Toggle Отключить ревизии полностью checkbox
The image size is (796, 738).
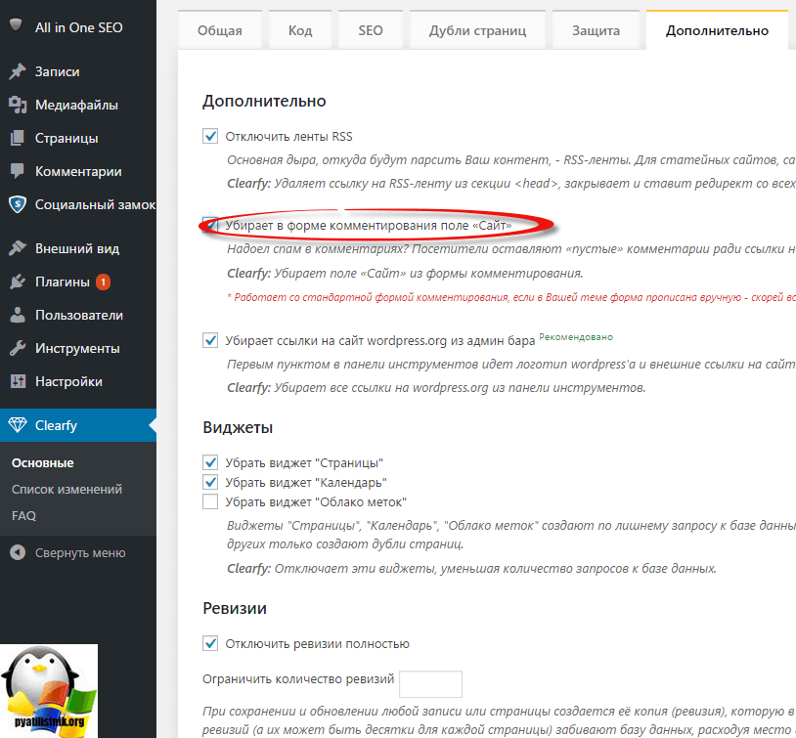coord(210,643)
